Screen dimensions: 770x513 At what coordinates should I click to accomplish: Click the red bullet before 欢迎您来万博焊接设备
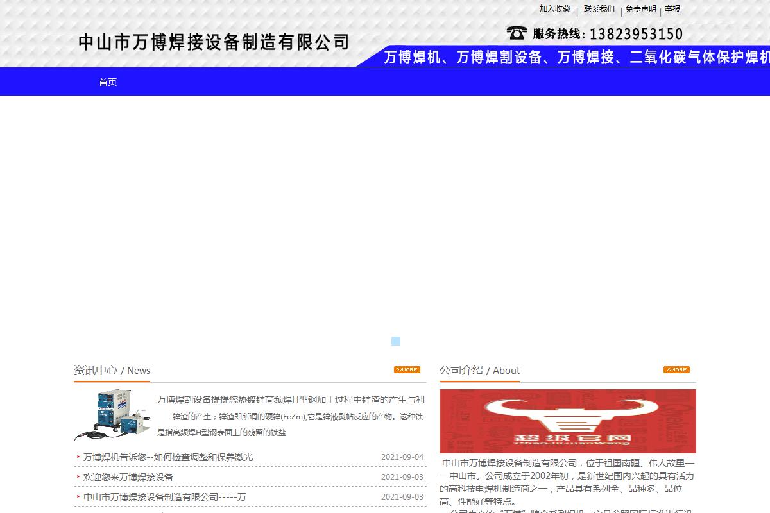tap(78, 477)
